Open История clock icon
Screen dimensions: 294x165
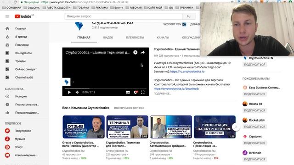(x=7, y=96)
